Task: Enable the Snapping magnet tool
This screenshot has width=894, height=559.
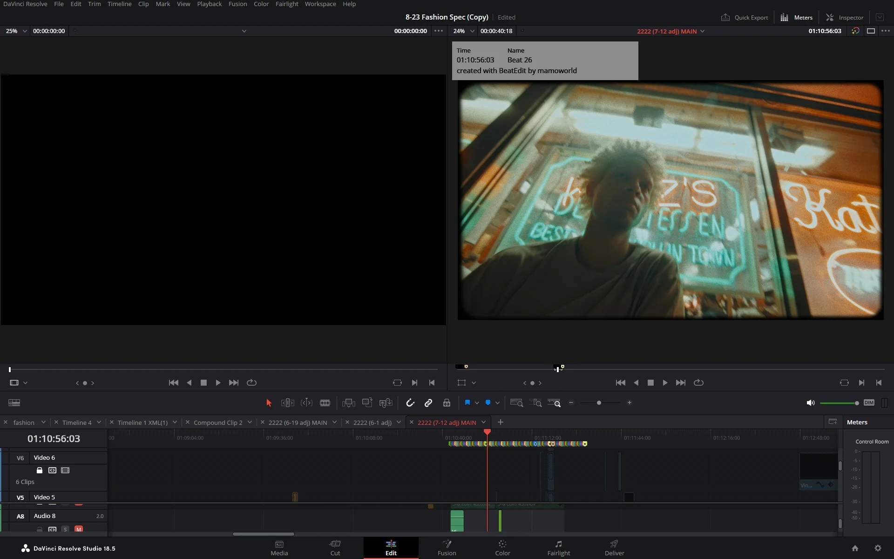Action: (x=410, y=402)
